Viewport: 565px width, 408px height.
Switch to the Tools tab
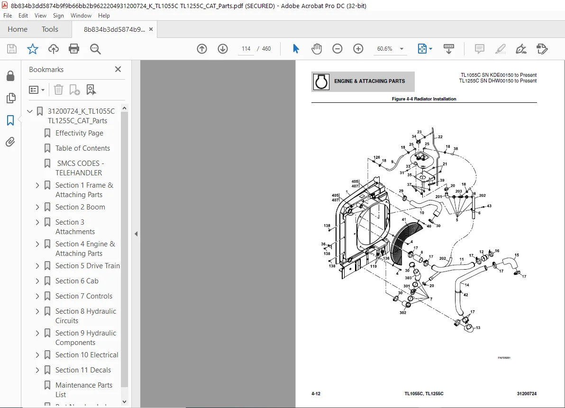point(50,29)
